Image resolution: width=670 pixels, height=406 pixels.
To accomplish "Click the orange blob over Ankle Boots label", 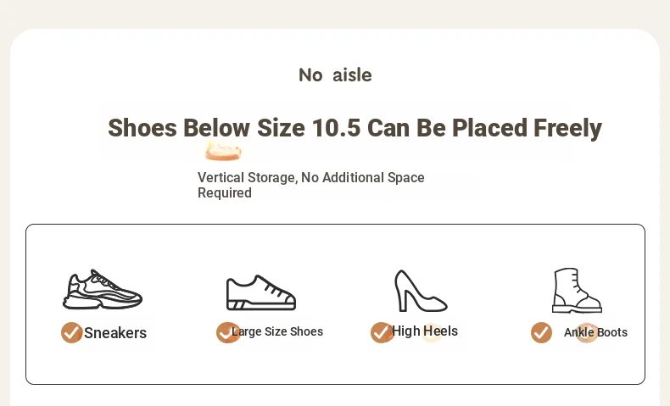I will click(587, 332).
